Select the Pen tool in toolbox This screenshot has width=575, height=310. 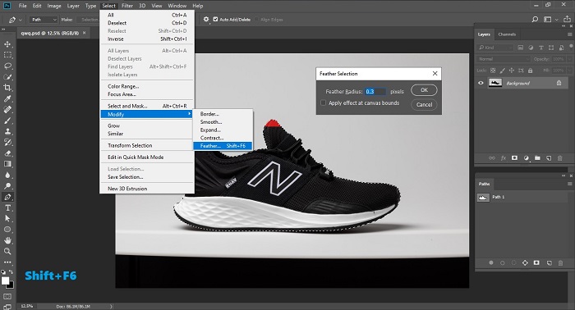[7, 197]
